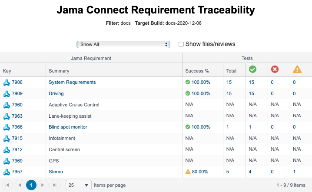Click Central screen summary text
Image resolution: width=312 pixels, height=192 pixels.
[64, 149]
